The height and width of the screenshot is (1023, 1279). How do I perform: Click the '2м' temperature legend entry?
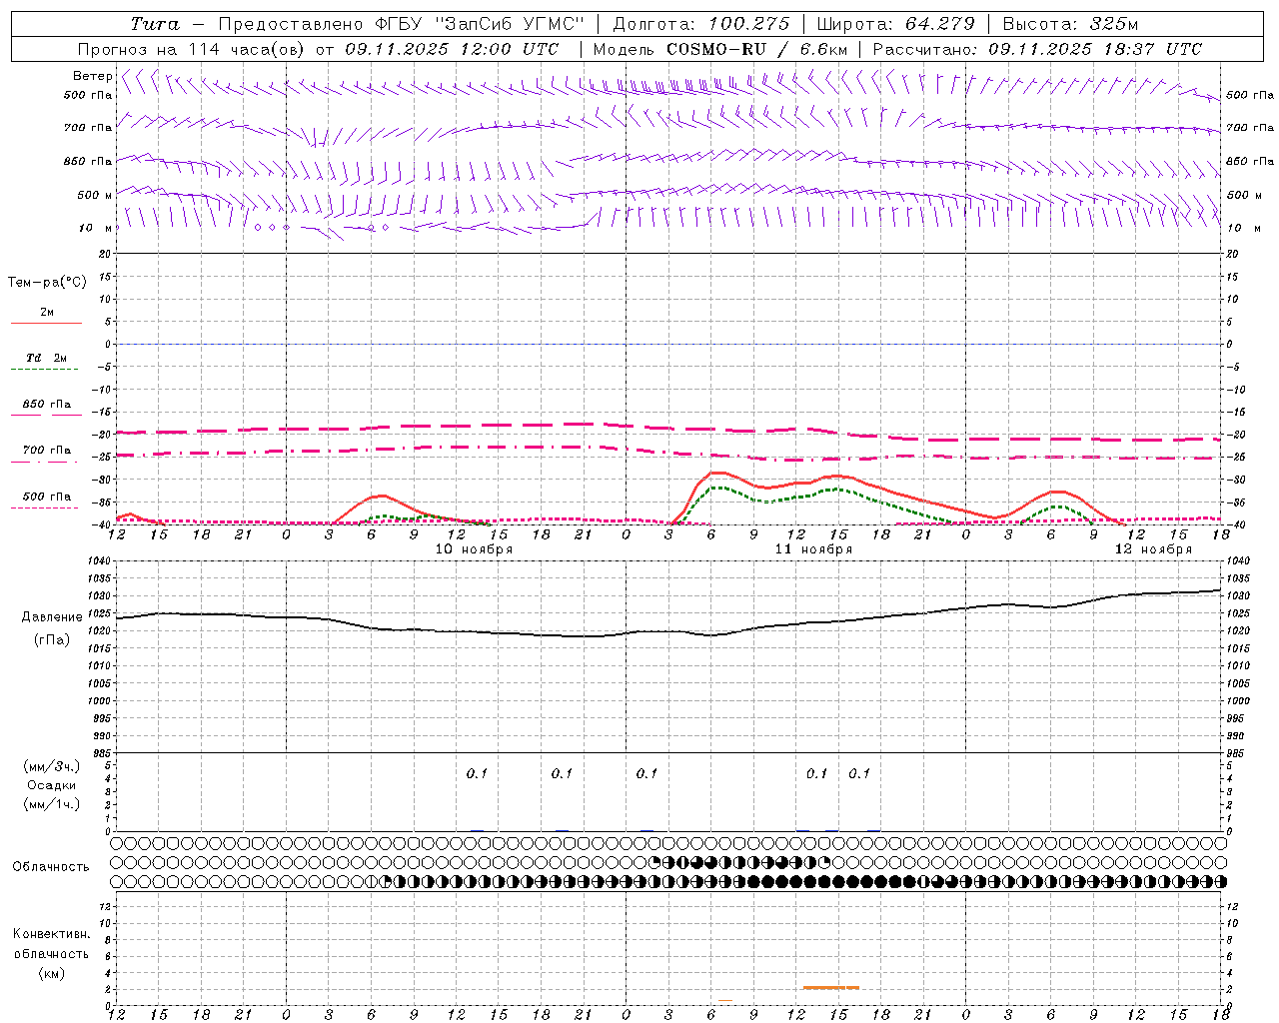(46, 313)
